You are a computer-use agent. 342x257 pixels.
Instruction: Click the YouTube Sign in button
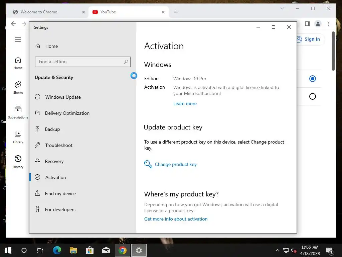[x=311, y=39]
